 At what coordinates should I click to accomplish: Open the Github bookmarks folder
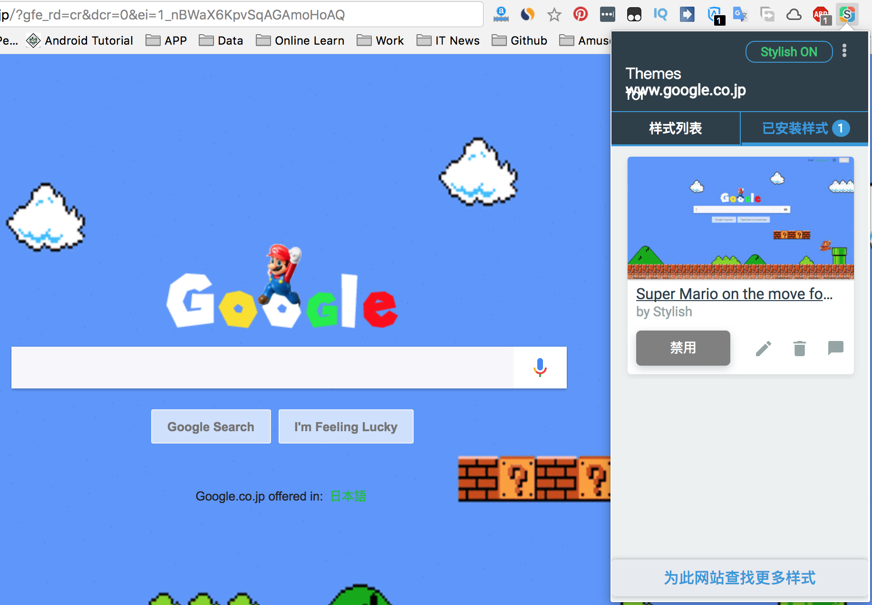(519, 41)
